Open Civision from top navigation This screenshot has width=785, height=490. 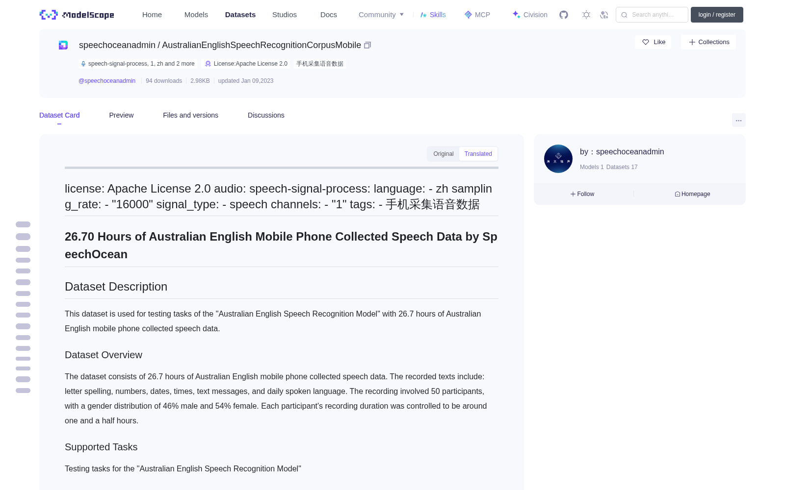pos(530,15)
